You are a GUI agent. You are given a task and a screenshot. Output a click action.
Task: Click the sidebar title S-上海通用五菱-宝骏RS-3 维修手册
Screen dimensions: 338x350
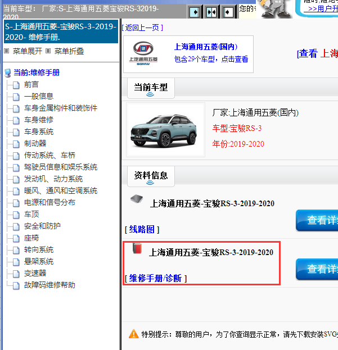[x=61, y=31]
